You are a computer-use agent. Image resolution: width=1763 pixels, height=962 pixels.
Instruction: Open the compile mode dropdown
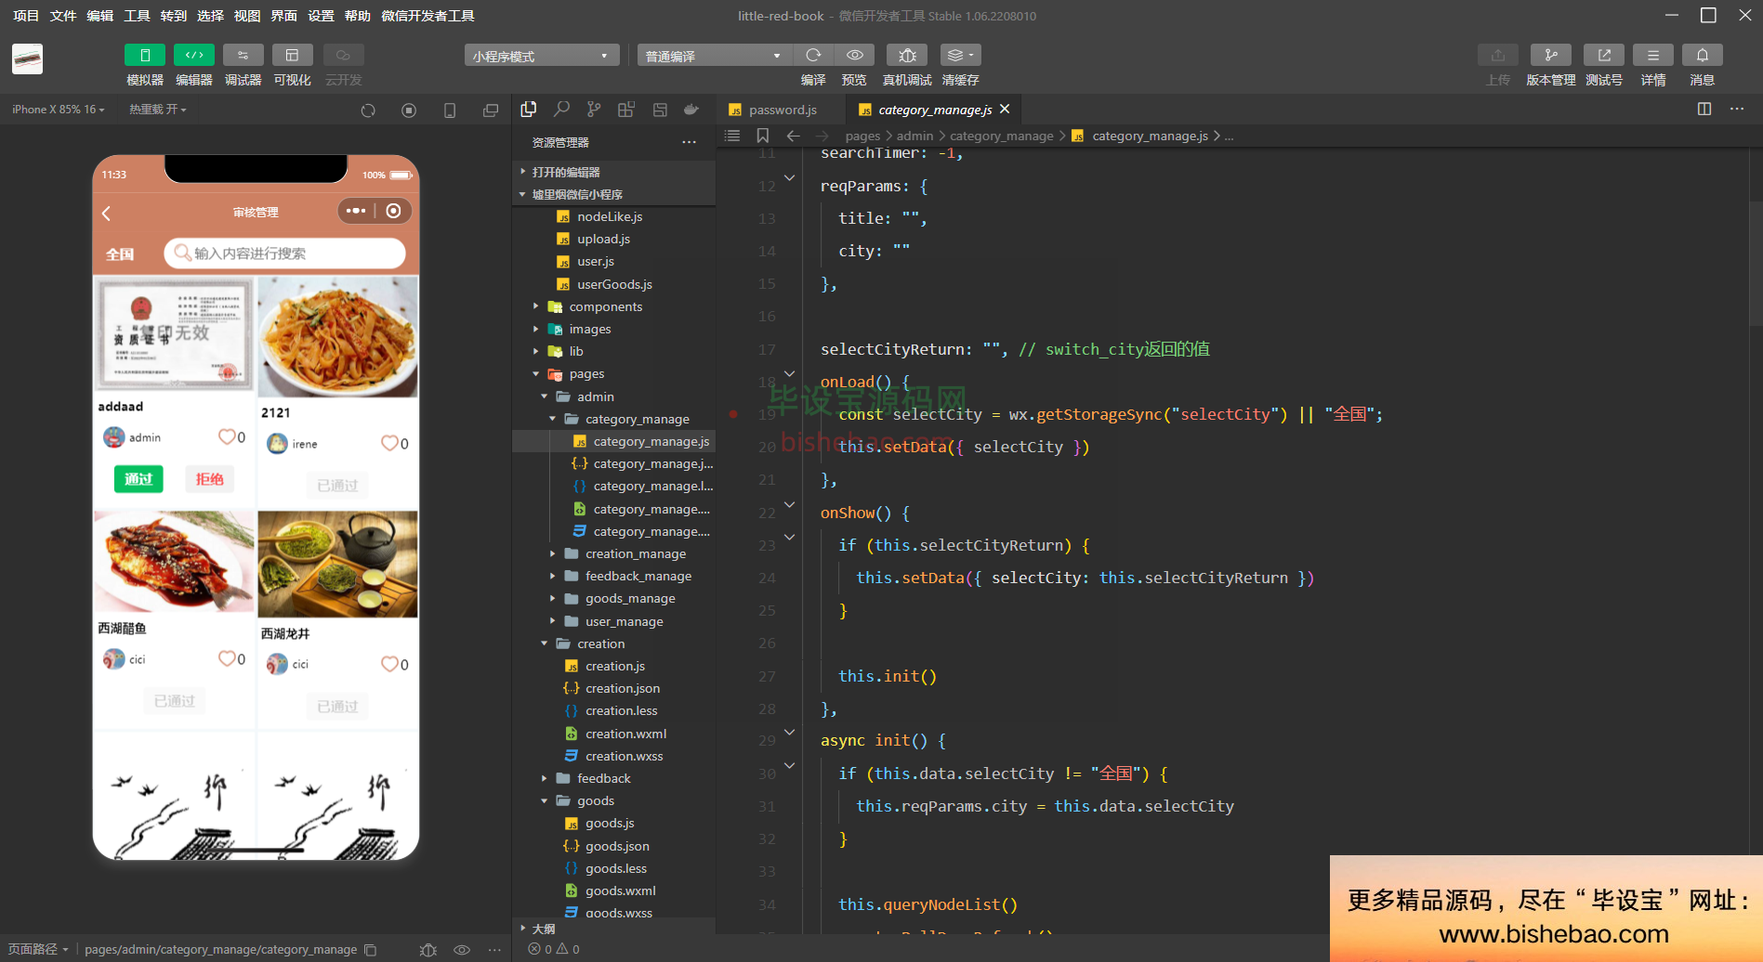click(714, 56)
